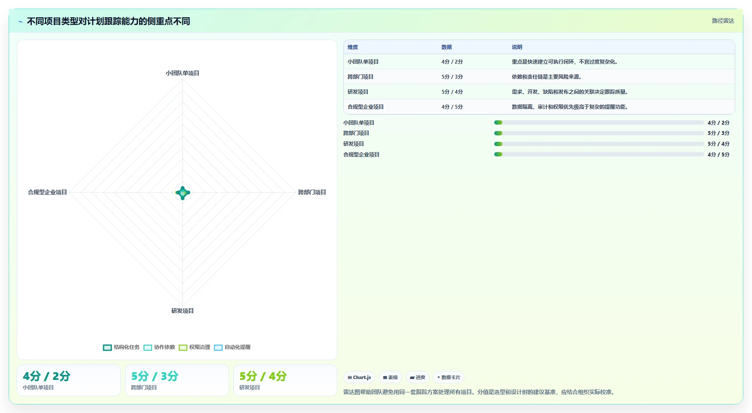Screen dimensions: 752x413
Task: Click the footnote text starting 雷达图帮助团队
Action: (480, 392)
